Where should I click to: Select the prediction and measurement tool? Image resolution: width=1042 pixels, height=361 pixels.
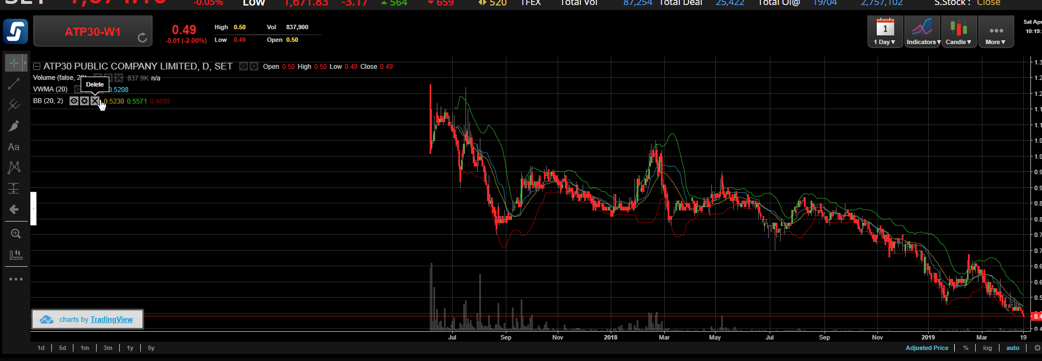[x=14, y=188]
